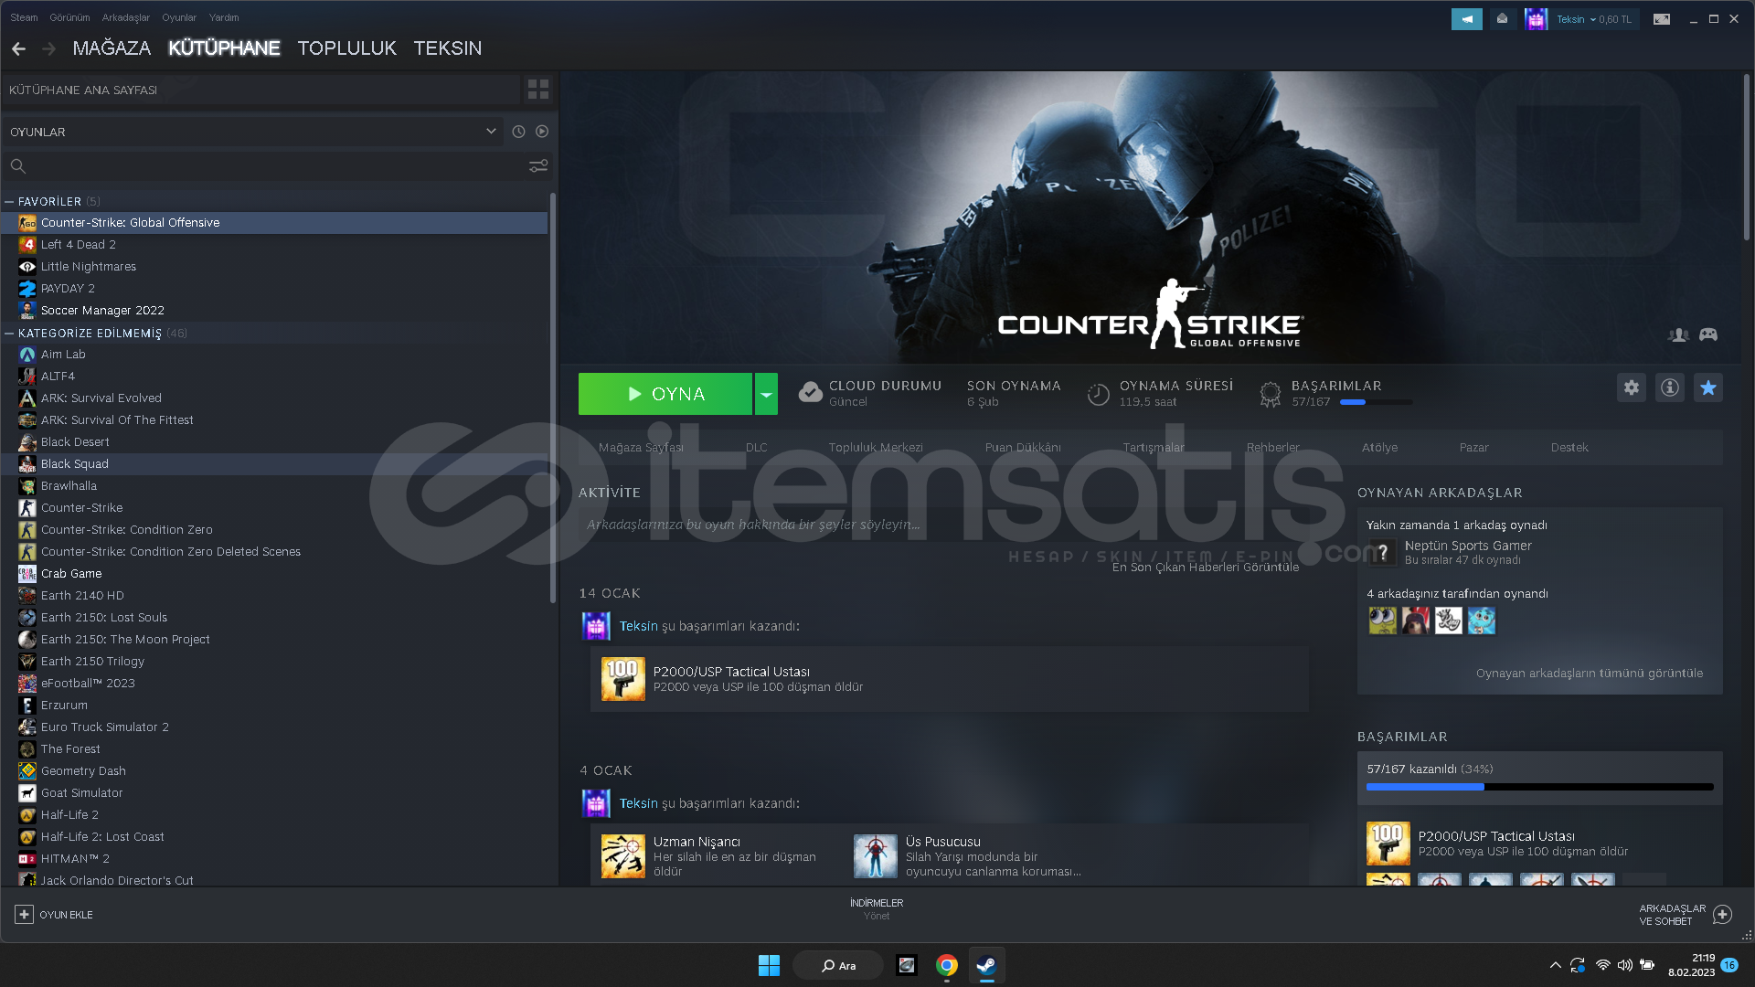The width and height of the screenshot is (1755, 987).
Task: Toggle the favorite star button
Action: click(1707, 387)
